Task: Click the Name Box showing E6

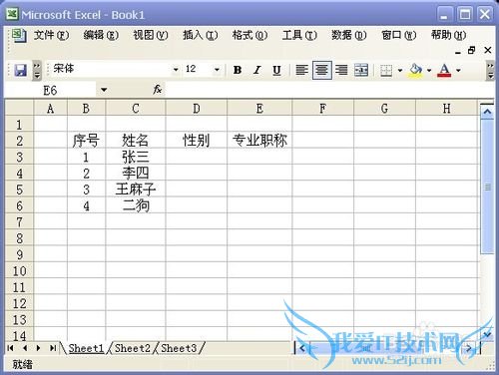Action: 51,90
